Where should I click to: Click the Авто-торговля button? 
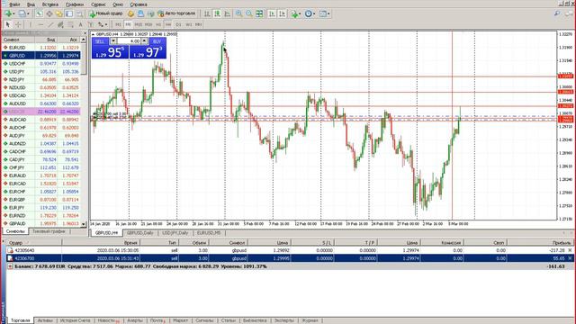(x=176, y=14)
